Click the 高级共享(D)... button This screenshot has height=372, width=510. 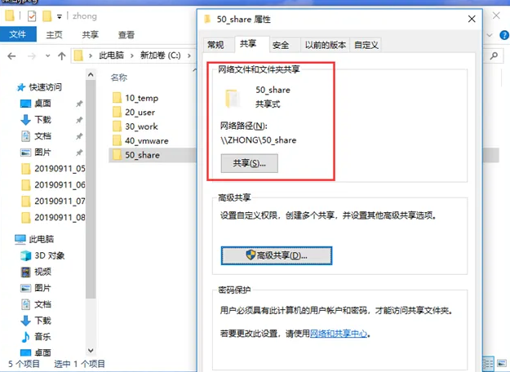[x=277, y=255]
